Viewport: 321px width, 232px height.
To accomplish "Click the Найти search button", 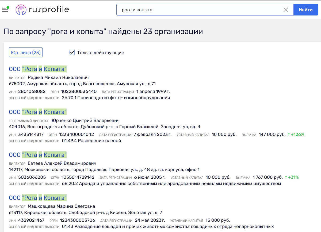I will [x=306, y=10].
